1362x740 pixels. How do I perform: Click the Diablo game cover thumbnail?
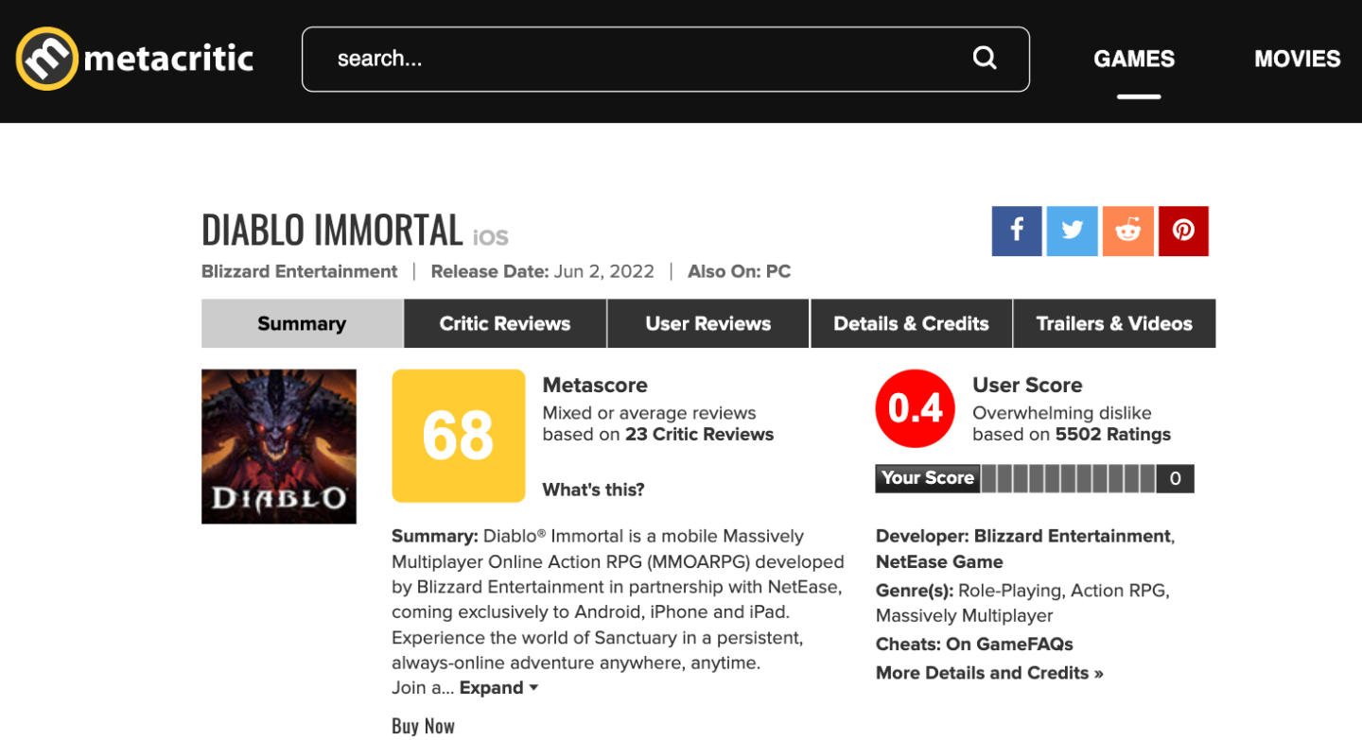coord(279,446)
